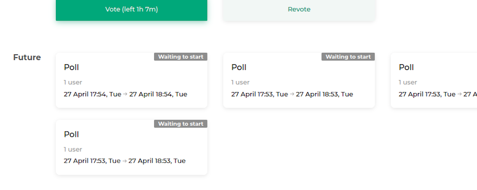The width and height of the screenshot is (477, 190).
Task: Click the Revote button
Action: point(299,10)
